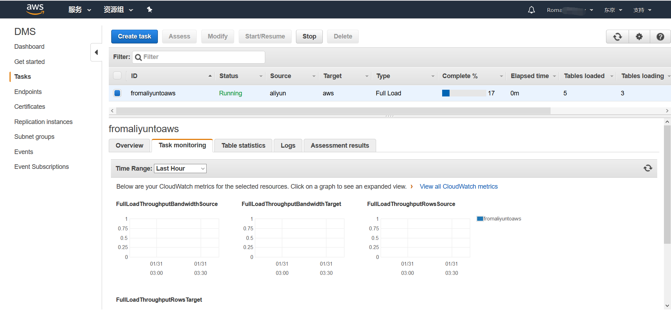This screenshot has width=671, height=313.
Task: Click fromaliyuntoaws legend color square
Action: tap(480, 219)
